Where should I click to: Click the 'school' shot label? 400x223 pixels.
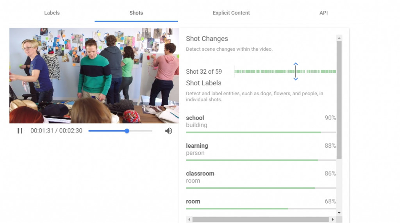(x=195, y=118)
